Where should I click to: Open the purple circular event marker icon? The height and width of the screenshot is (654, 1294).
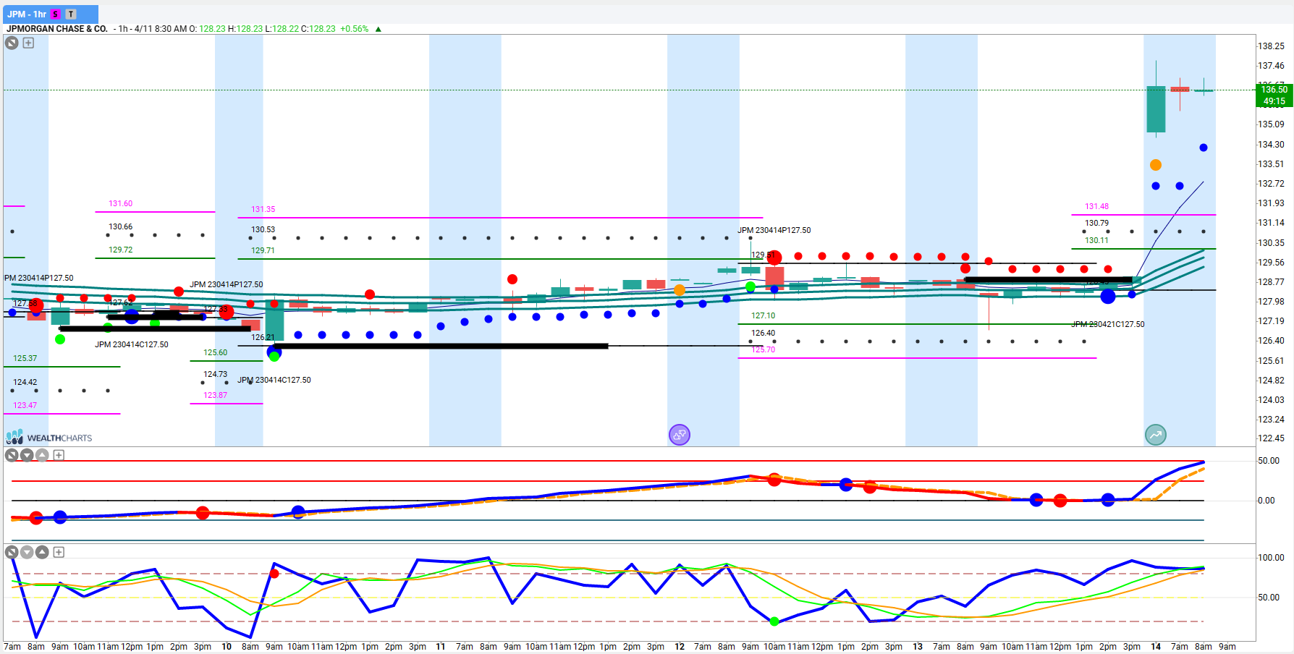pos(679,435)
